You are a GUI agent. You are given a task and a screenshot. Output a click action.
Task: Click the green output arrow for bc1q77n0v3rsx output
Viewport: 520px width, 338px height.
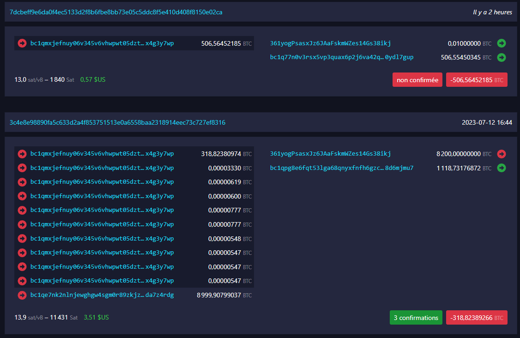pyautogui.click(x=502, y=57)
